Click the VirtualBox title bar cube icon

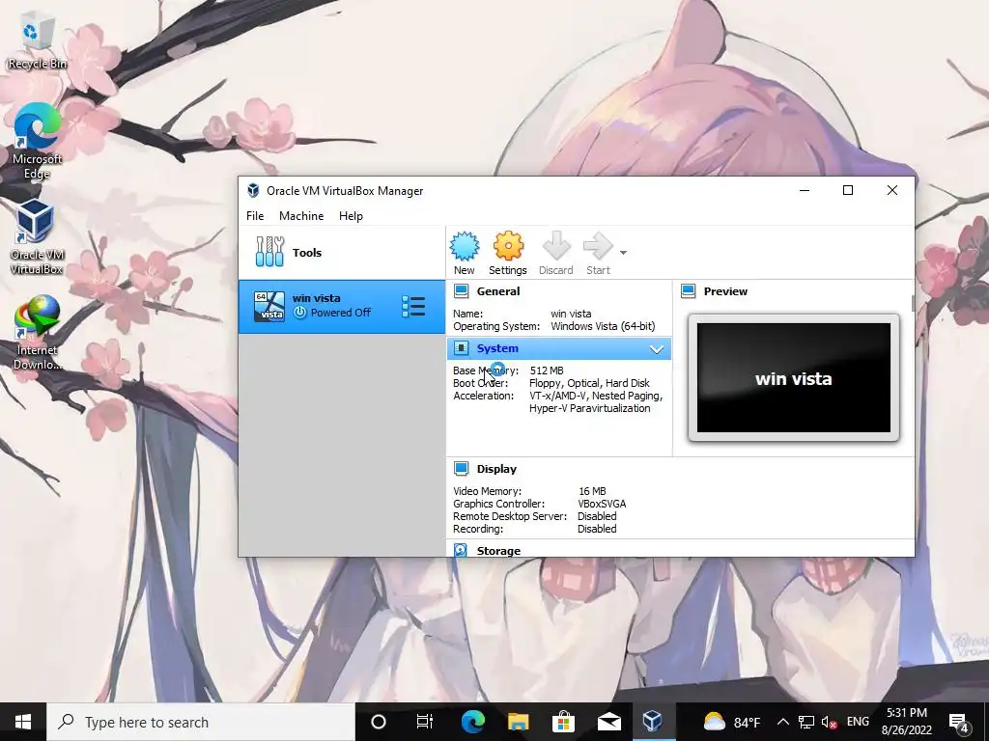(254, 190)
